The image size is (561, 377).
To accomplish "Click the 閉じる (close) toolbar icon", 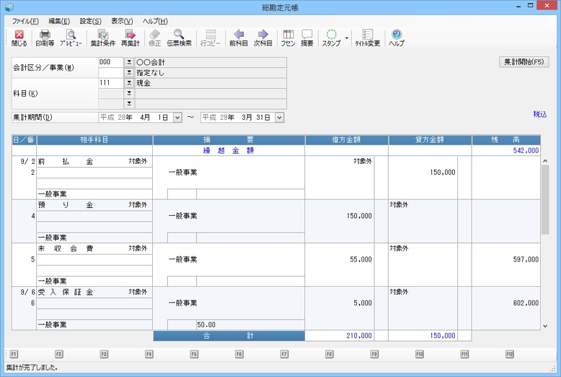I will point(19,38).
